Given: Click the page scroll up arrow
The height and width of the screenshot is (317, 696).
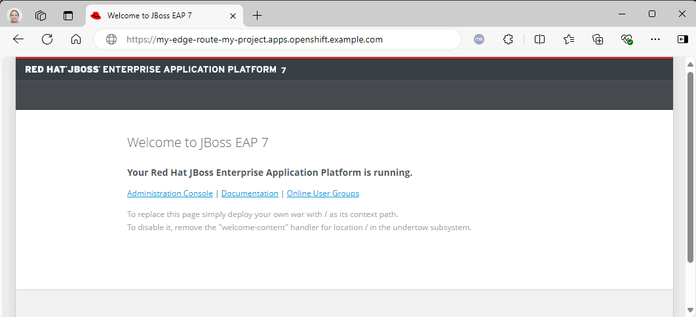Looking at the screenshot, I should [690, 65].
